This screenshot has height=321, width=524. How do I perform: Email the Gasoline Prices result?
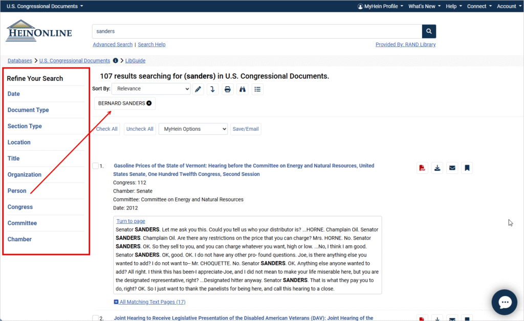[x=452, y=168]
